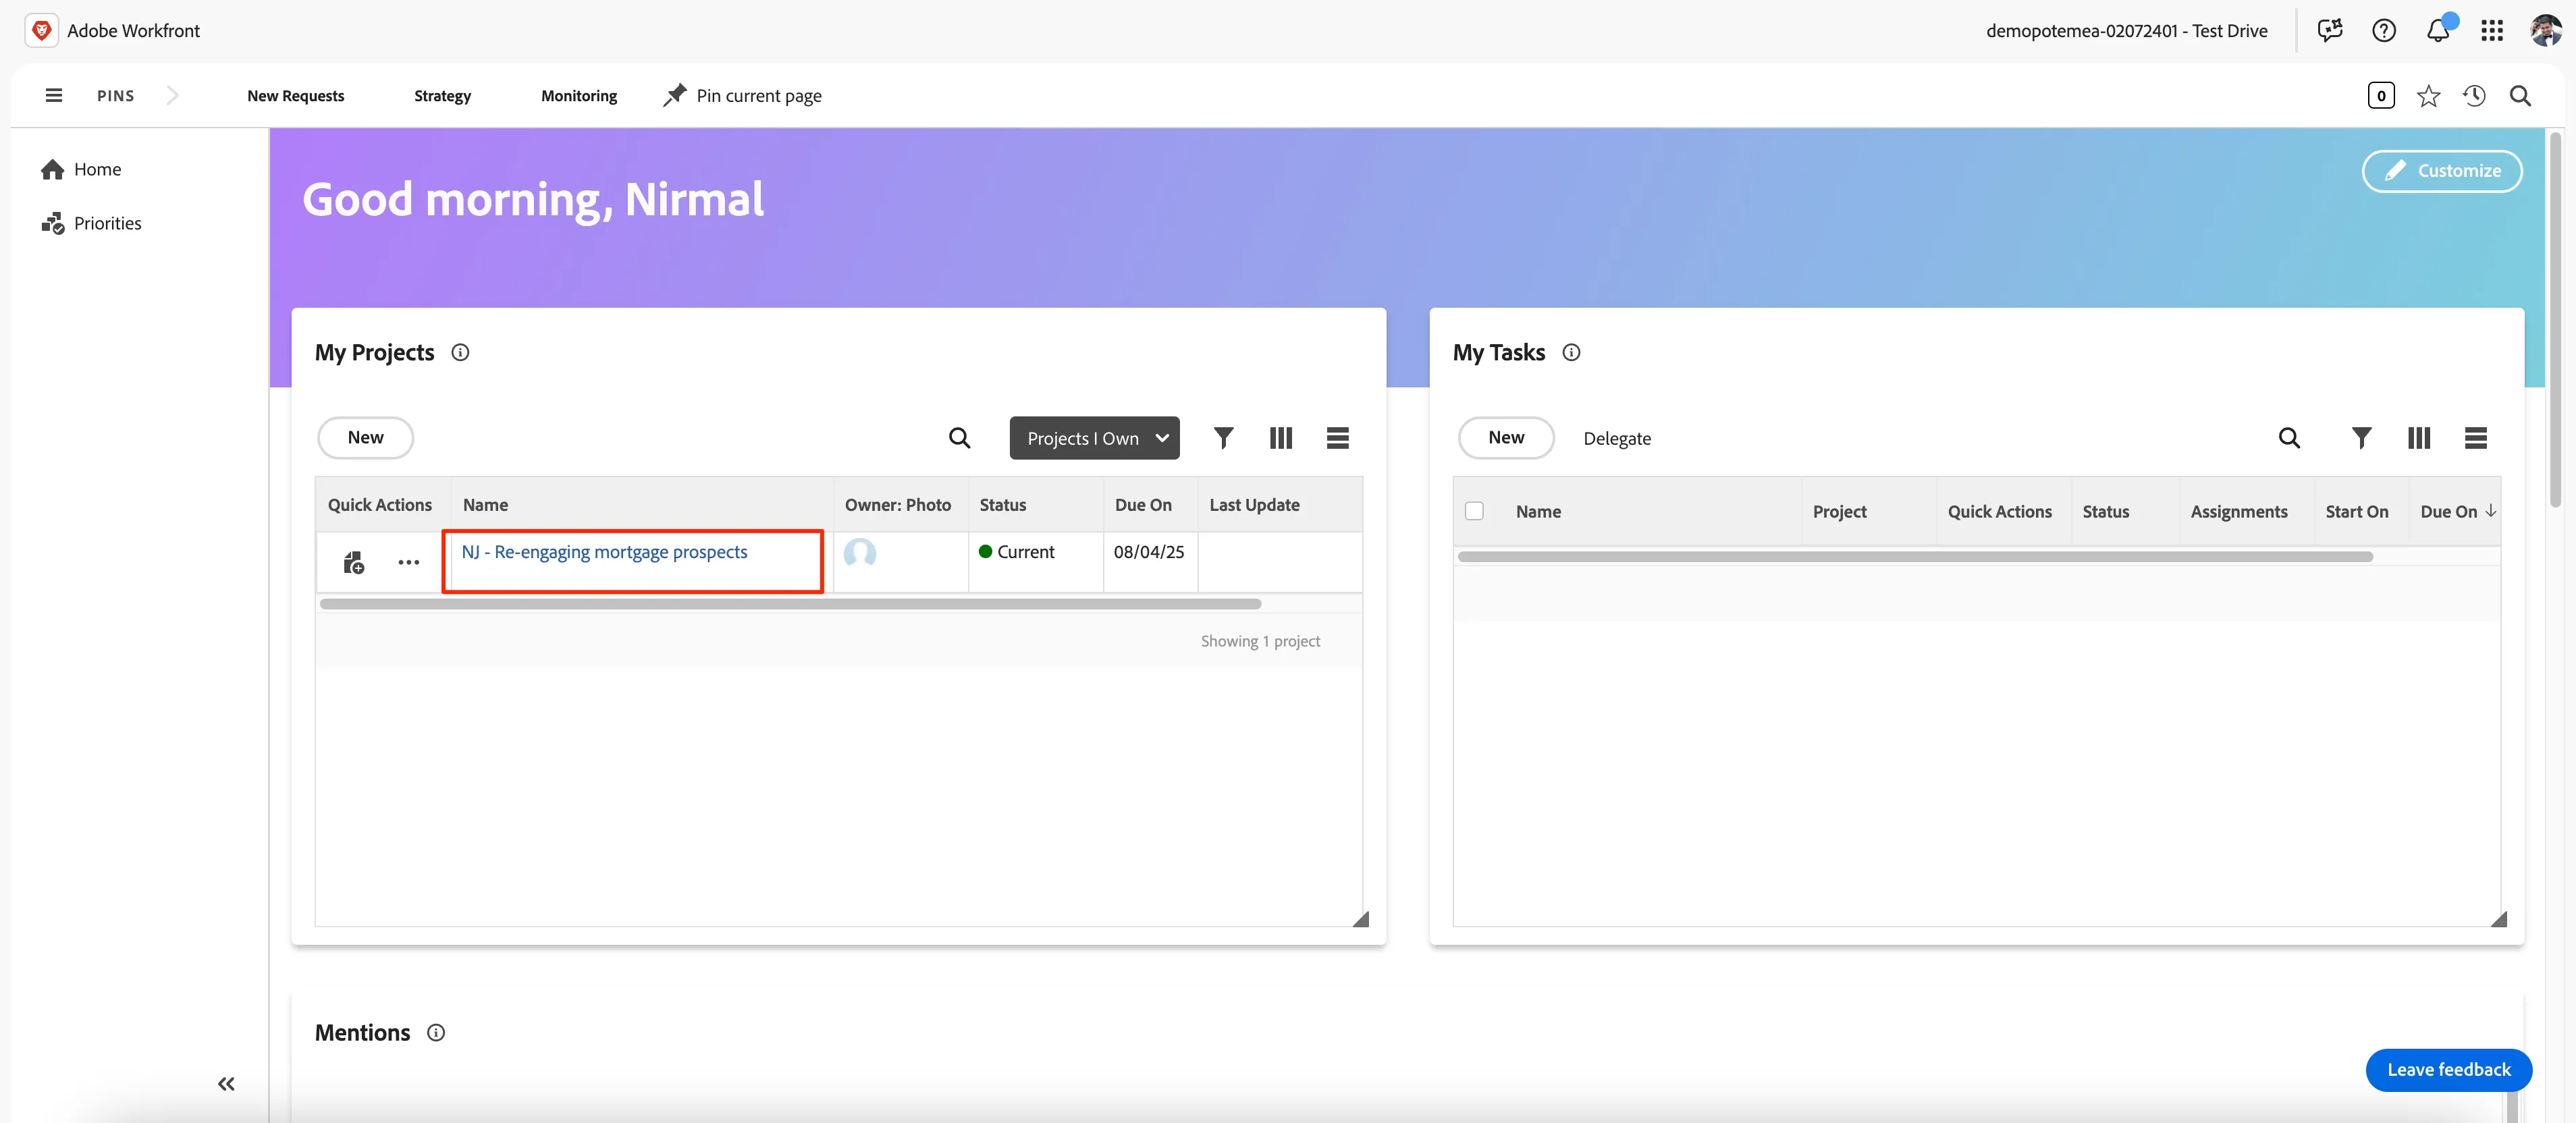Click Delegate in My Tasks
This screenshot has width=2576, height=1123.
1617,439
